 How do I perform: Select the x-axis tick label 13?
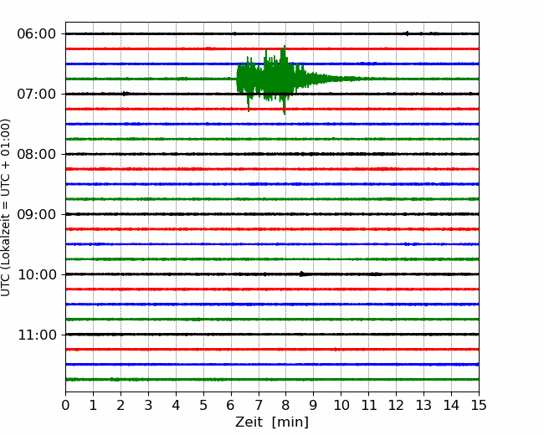coord(423,405)
